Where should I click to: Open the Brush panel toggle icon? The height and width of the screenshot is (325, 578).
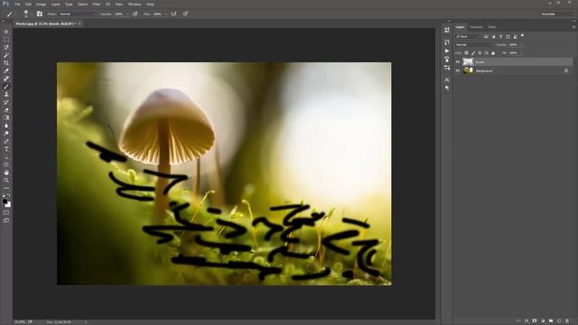tap(40, 14)
